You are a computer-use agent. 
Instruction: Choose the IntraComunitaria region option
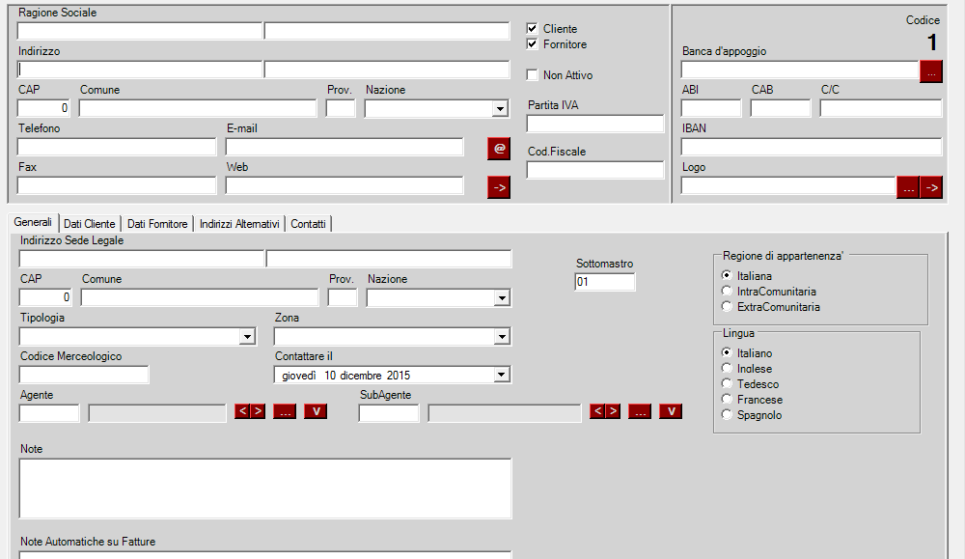point(727,291)
